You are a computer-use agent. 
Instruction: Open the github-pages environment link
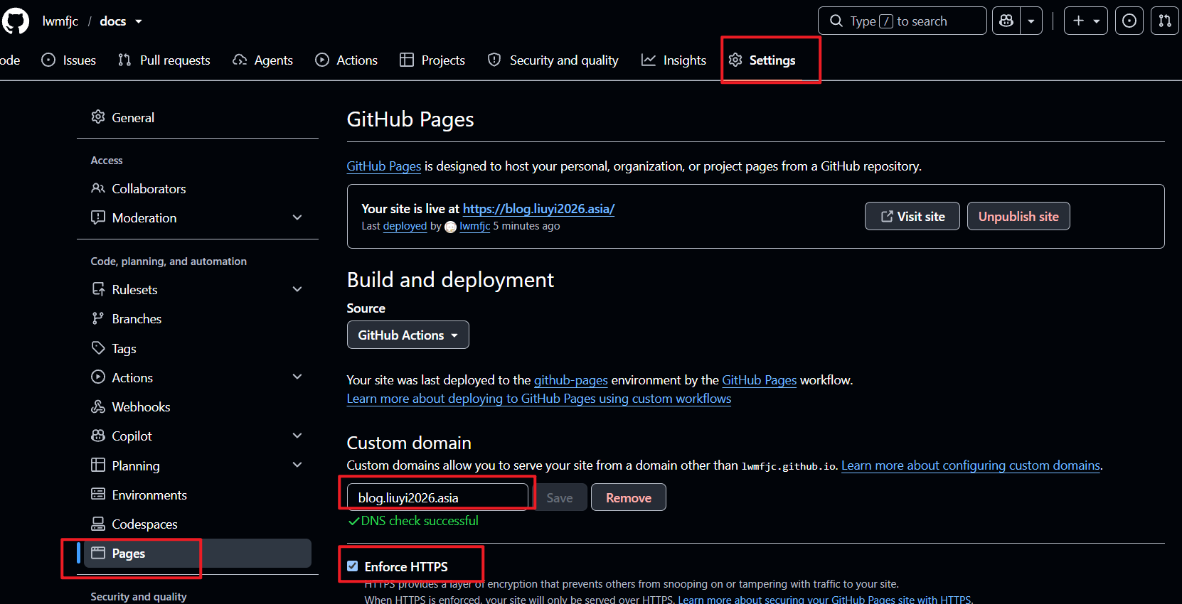pyautogui.click(x=571, y=380)
